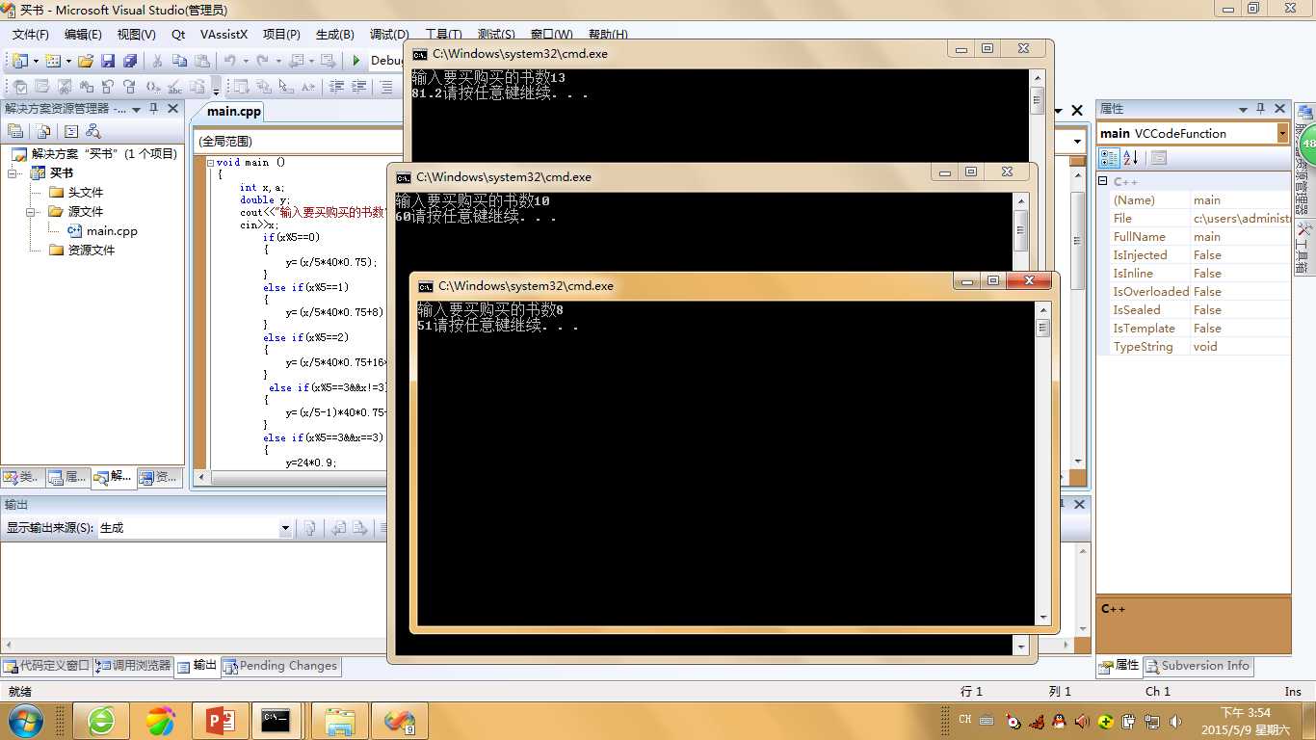Open the 文件(F) menu

click(31, 34)
